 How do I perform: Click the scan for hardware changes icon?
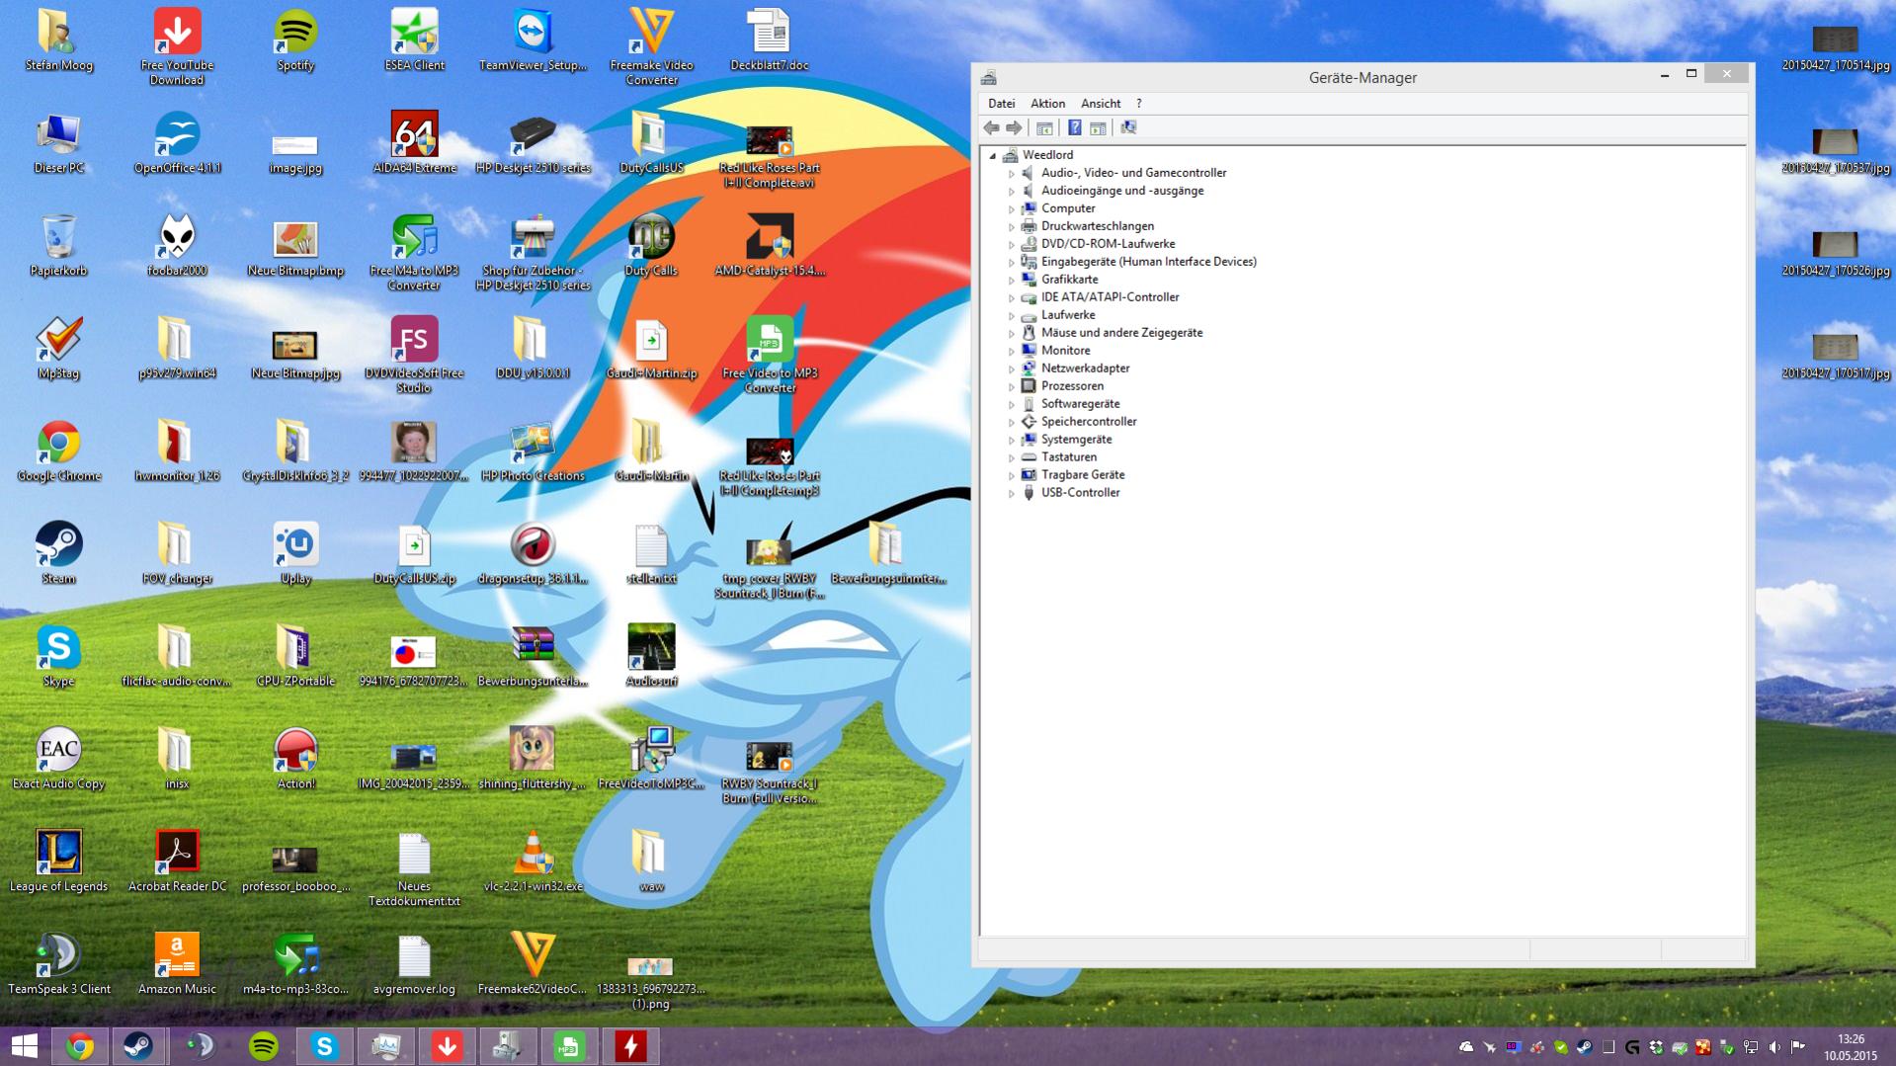click(1128, 127)
